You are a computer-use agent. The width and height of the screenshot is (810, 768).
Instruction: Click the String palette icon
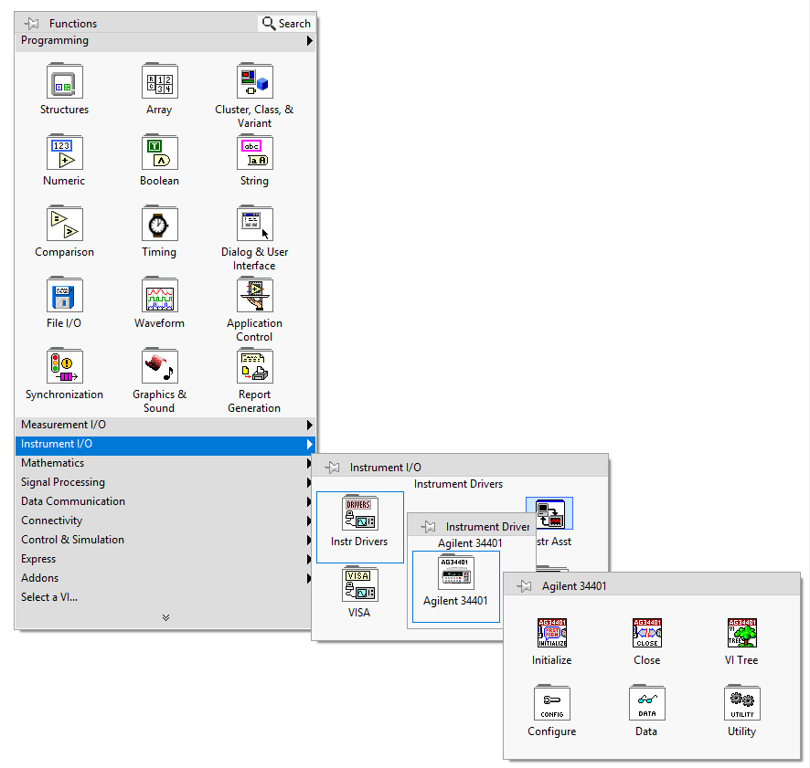coord(254,153)
